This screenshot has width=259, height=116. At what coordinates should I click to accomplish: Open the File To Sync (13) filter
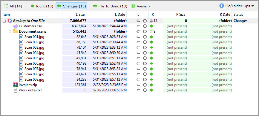pos(110,6)
